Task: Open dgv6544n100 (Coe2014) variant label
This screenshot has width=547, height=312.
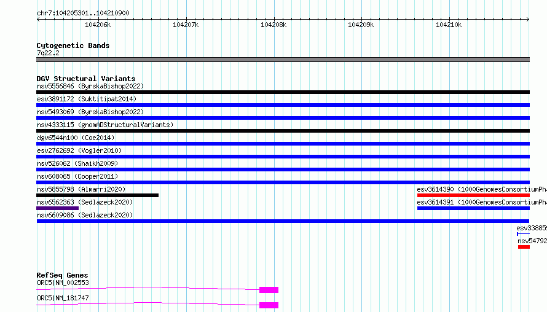Action: [76, 138]
